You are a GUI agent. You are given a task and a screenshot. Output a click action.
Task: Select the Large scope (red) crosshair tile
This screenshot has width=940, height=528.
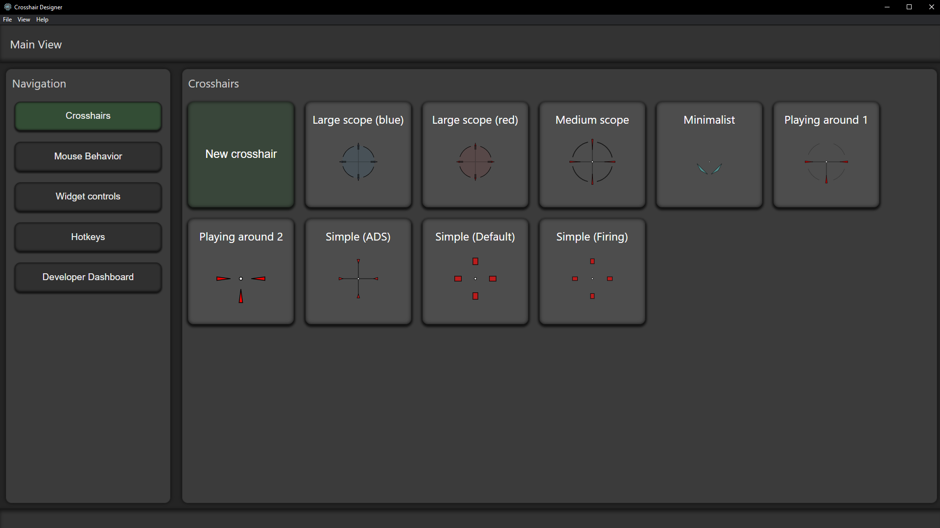(475, 154)
